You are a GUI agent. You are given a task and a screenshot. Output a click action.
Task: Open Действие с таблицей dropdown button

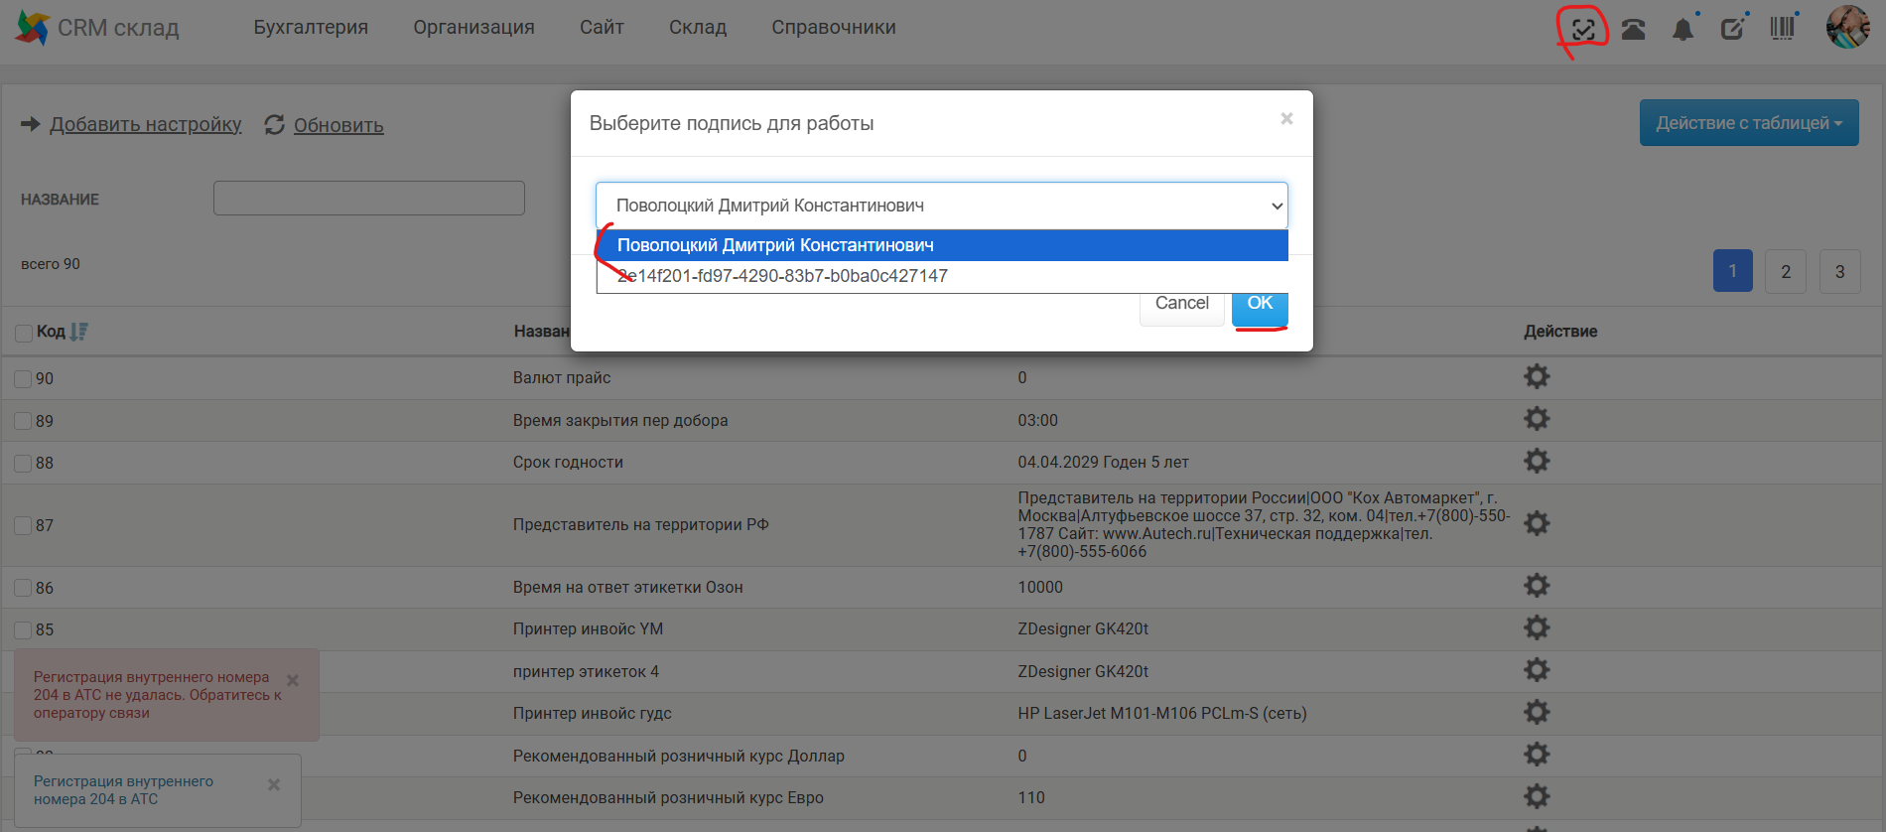[x=1748, y=123]
